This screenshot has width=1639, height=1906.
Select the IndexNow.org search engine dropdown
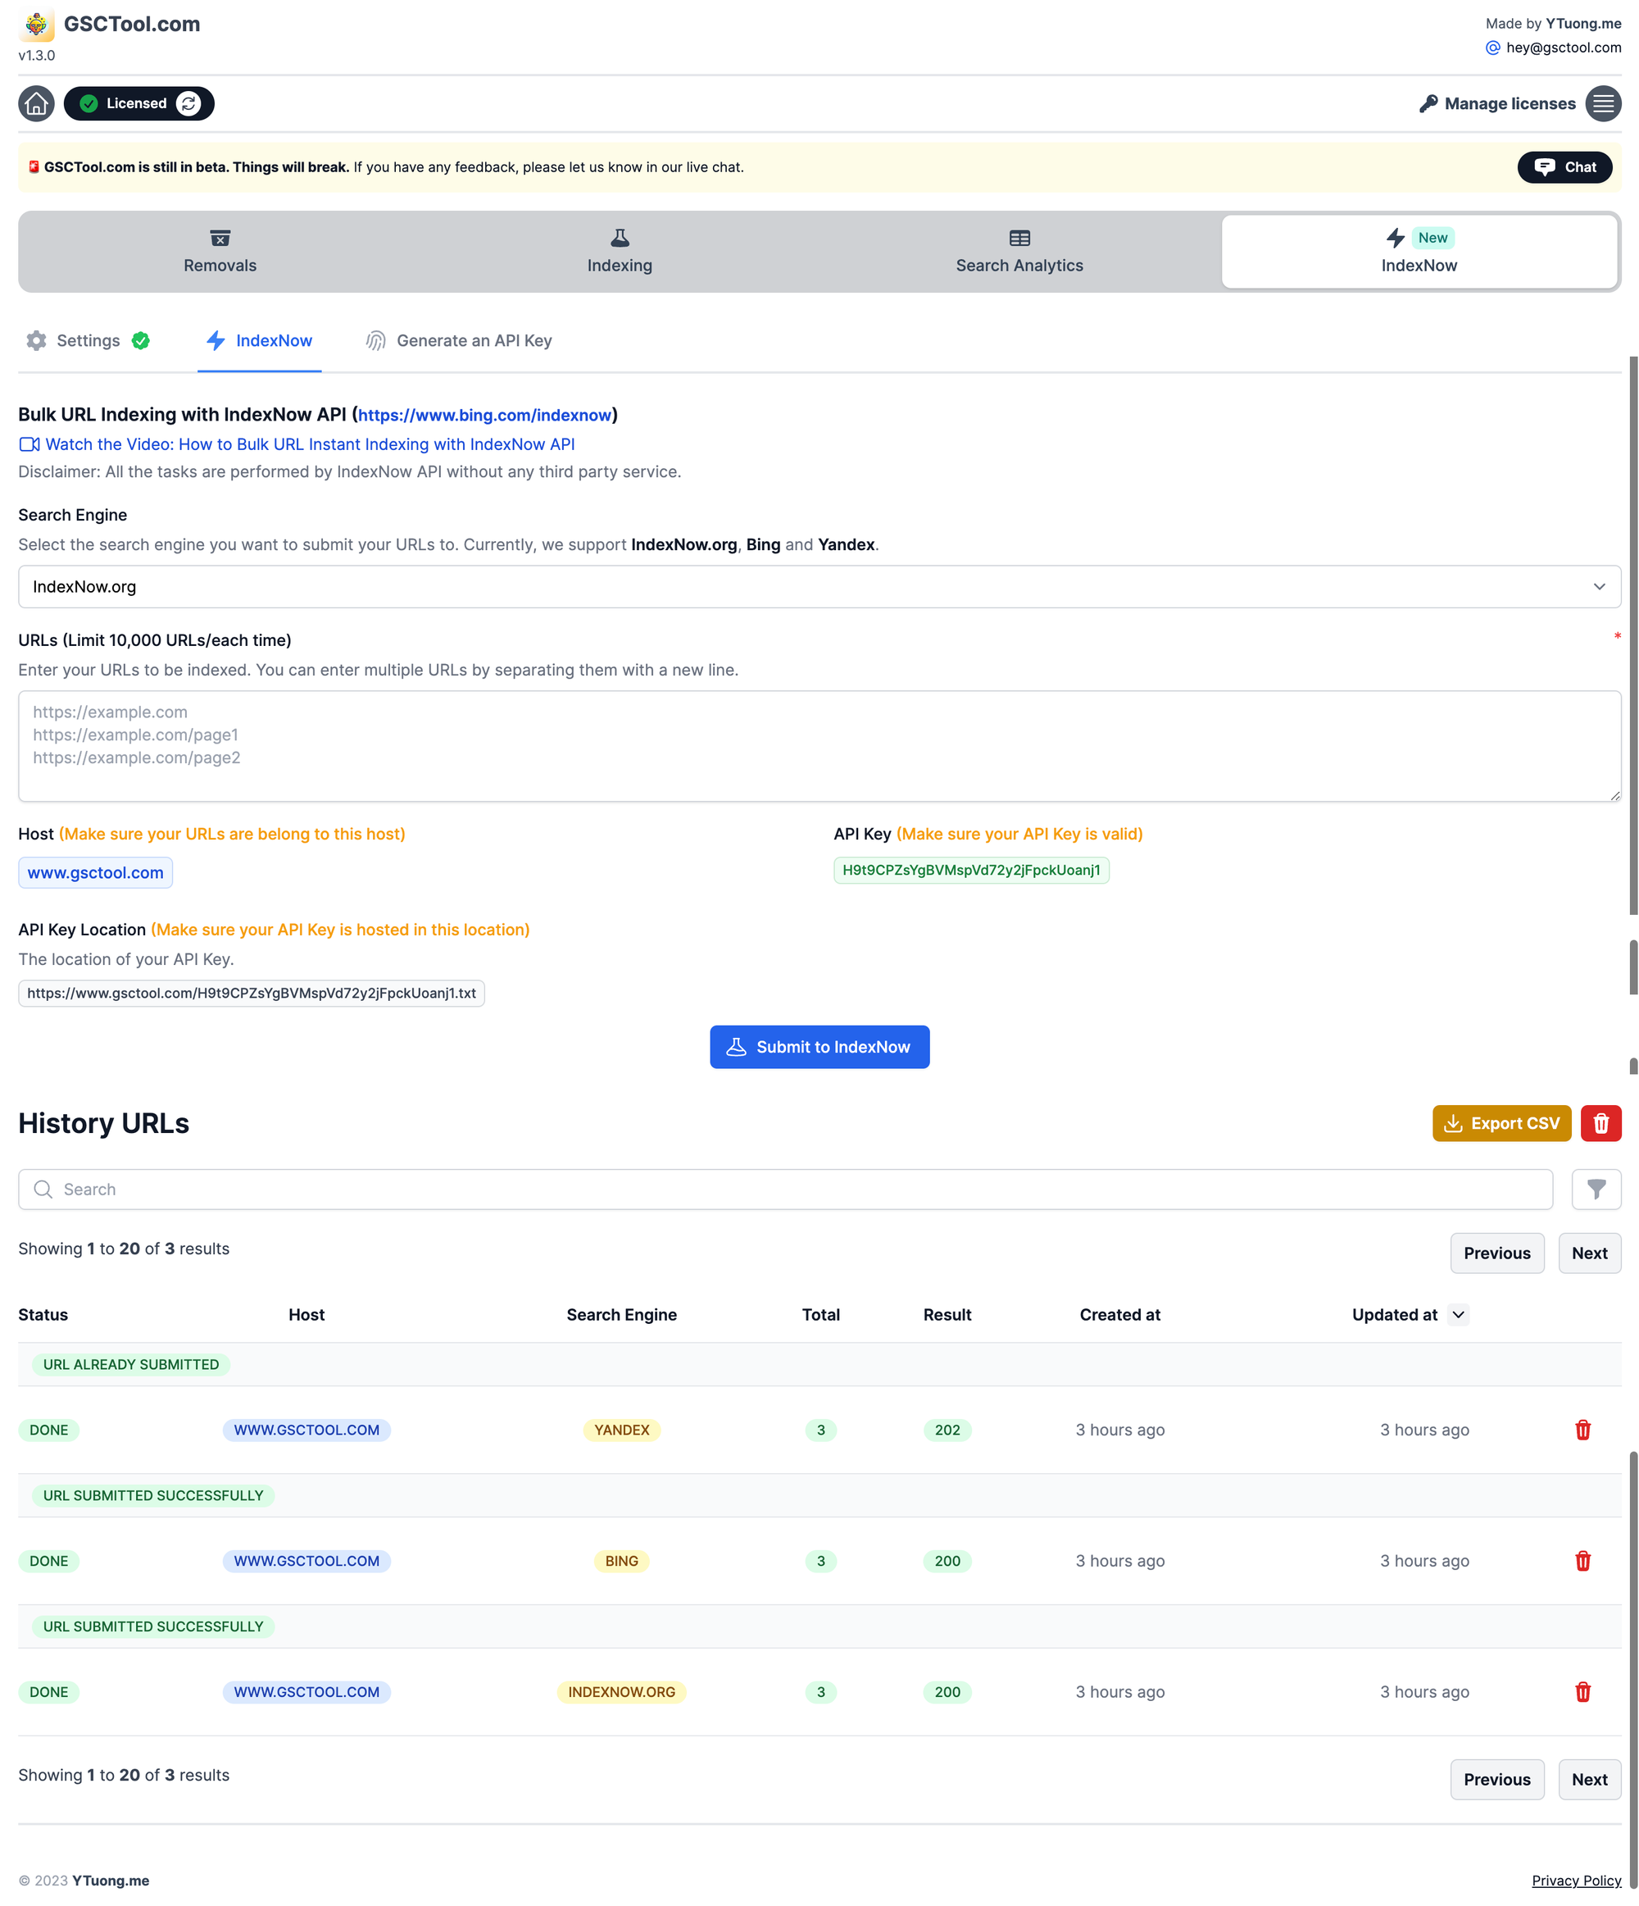tap(818, 587)
